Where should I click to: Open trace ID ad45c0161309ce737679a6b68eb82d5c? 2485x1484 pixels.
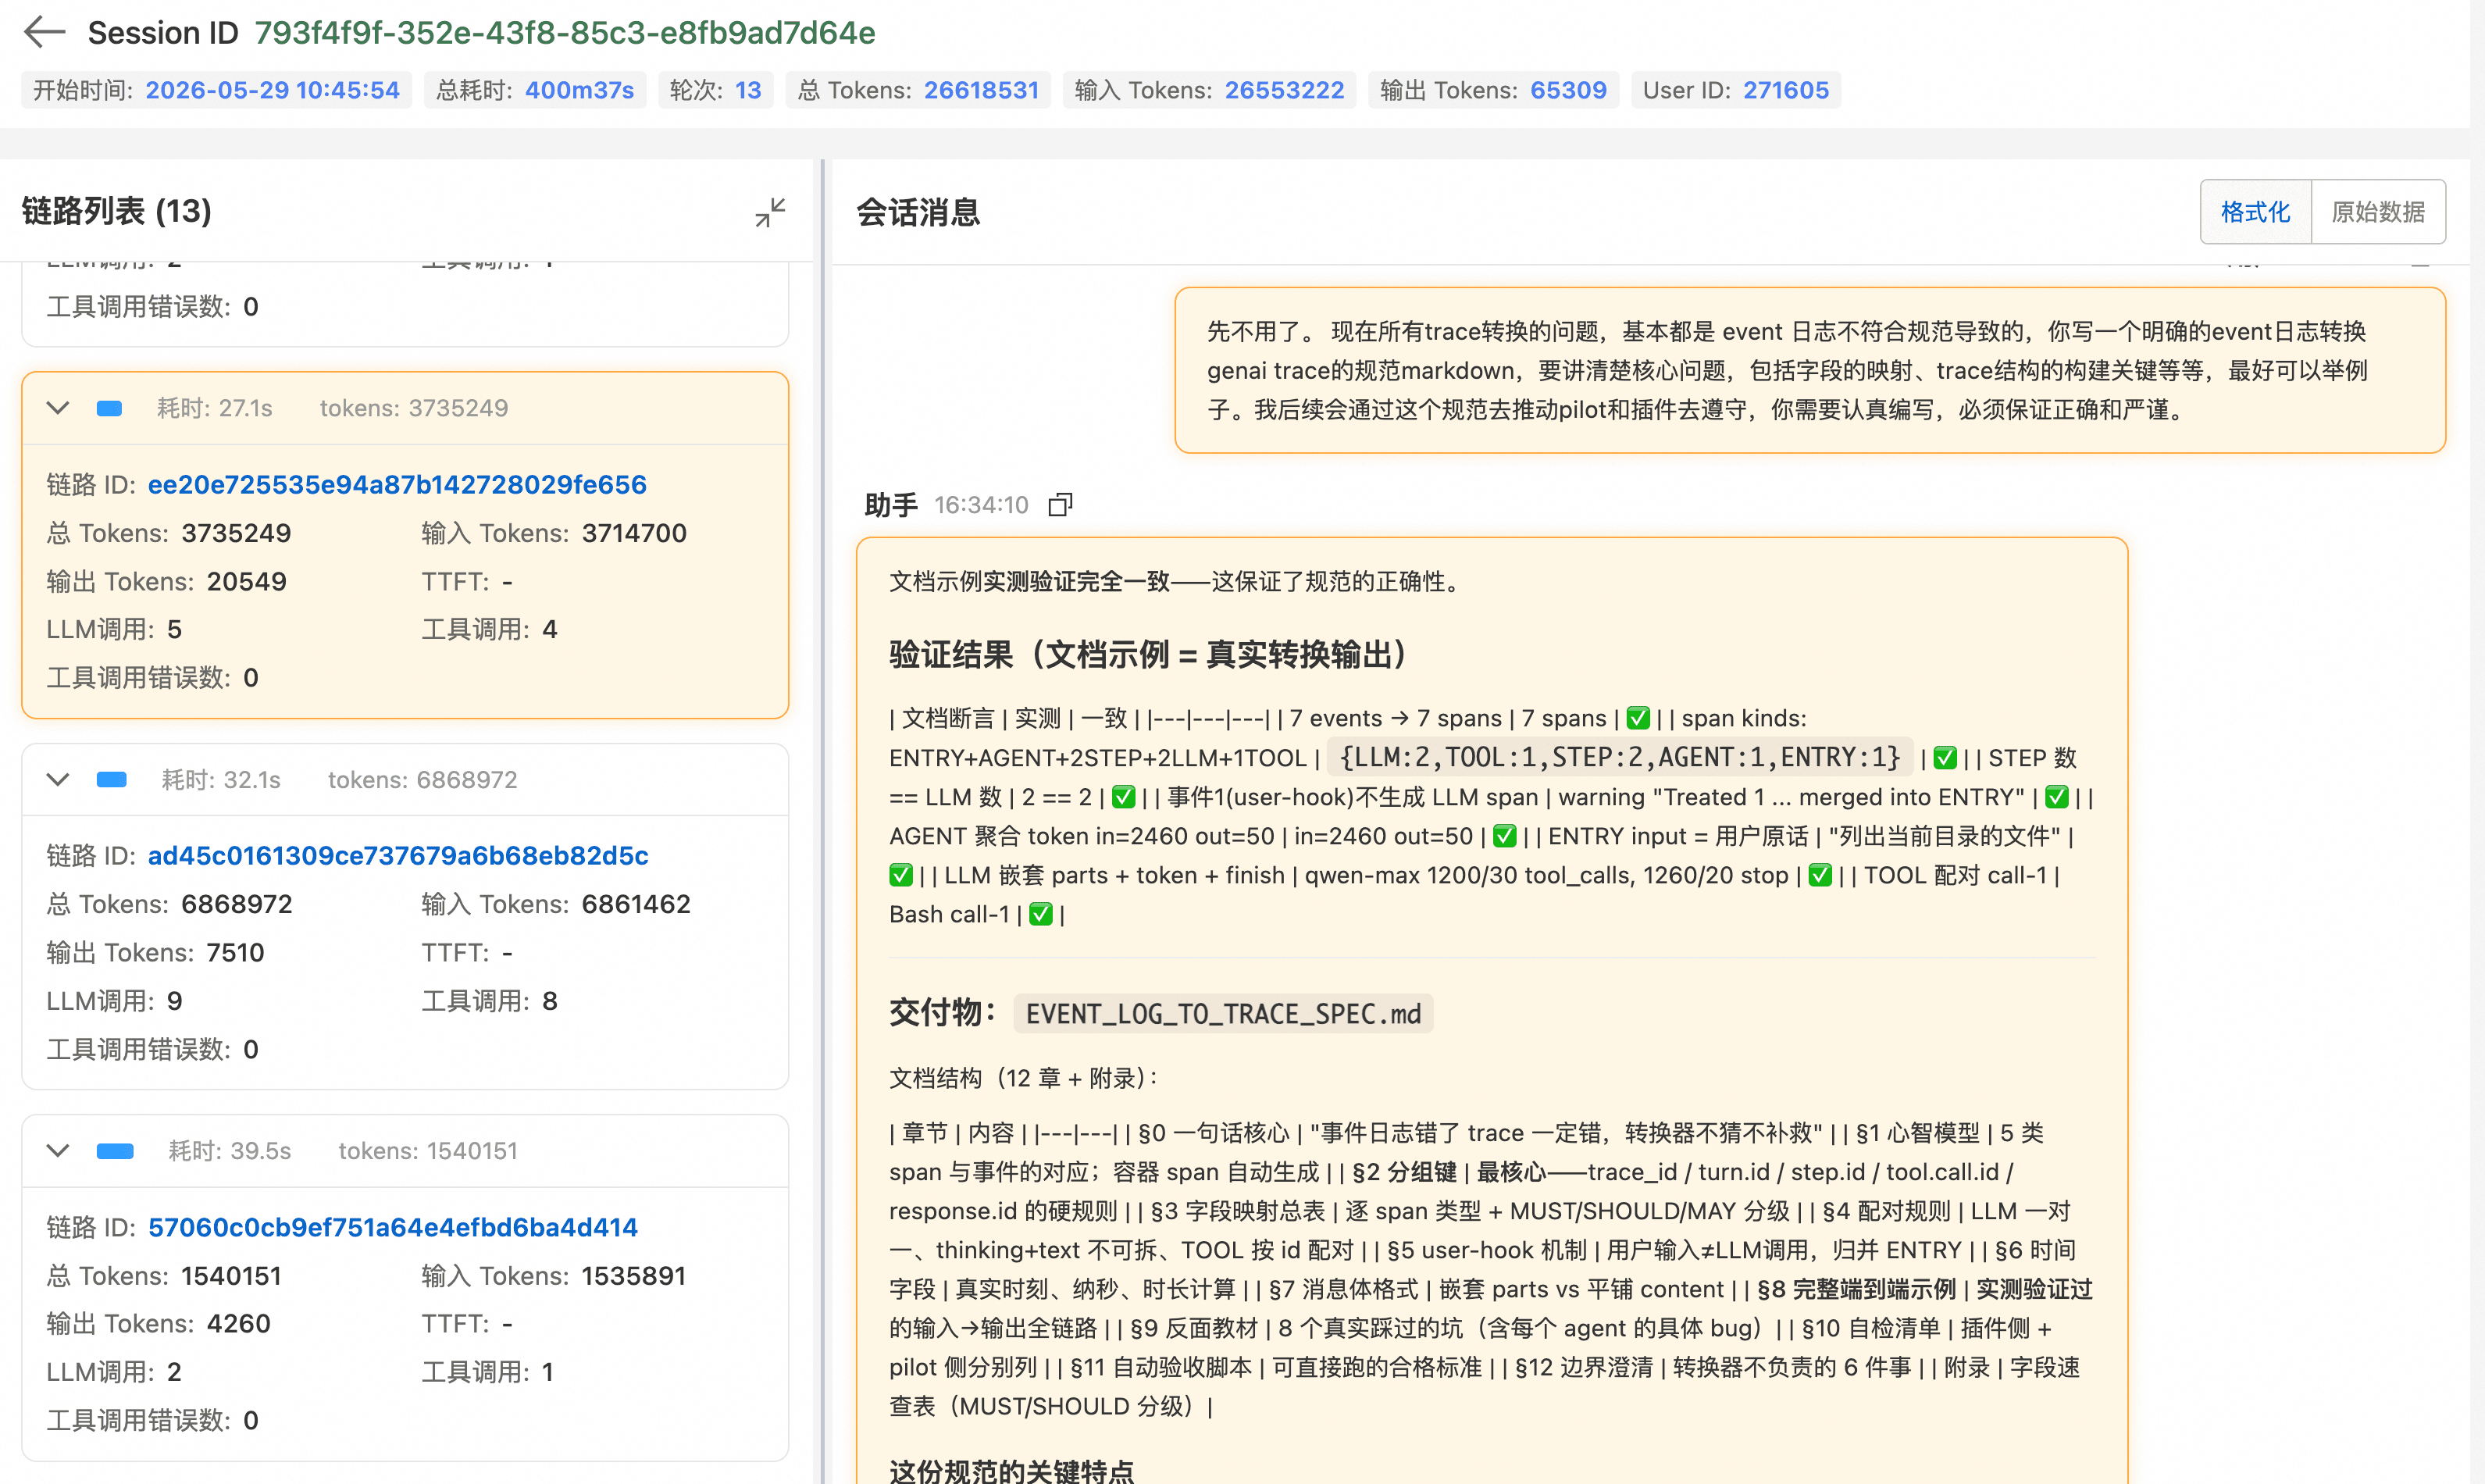coord(398,856)
